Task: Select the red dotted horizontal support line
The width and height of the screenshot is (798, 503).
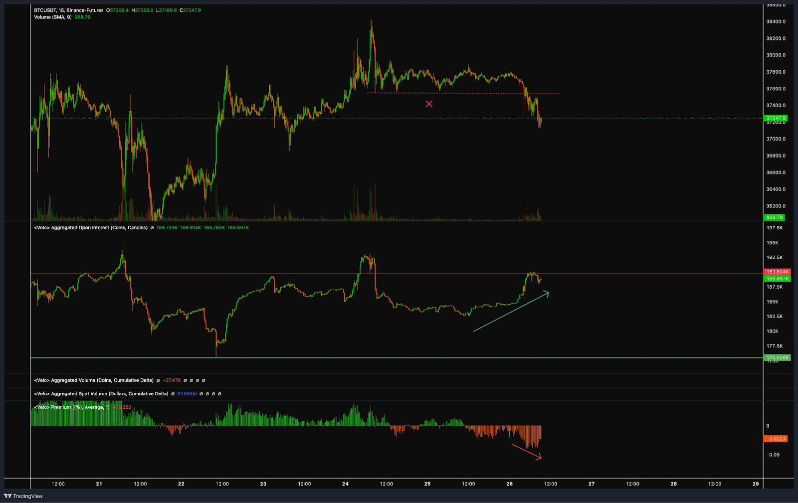Action: (463, 93)
